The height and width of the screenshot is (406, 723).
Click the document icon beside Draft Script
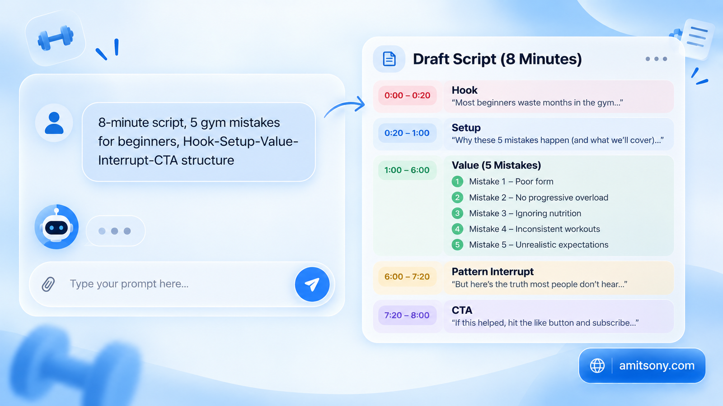389,59
